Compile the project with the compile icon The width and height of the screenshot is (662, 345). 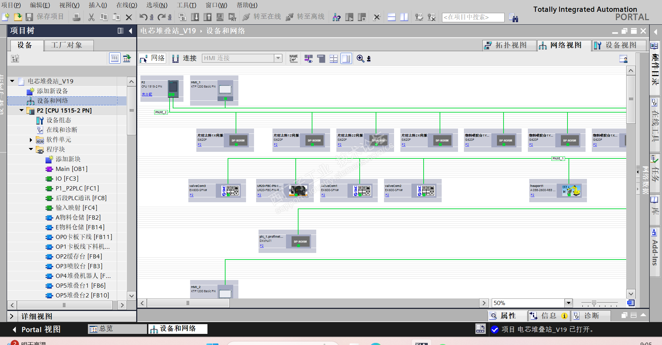tap(182, 17)
